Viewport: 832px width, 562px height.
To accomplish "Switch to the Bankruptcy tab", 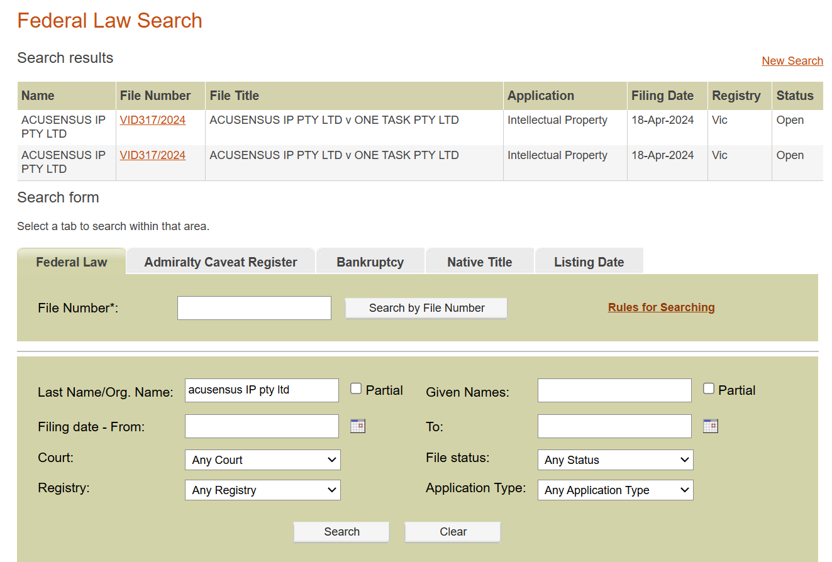I will tap(370, 262).
